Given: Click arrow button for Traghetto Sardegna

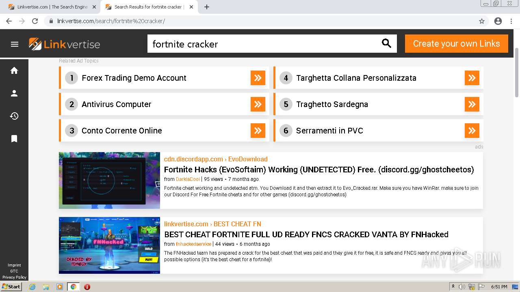Looking at the screenshot, I should [x=472, y=104].
